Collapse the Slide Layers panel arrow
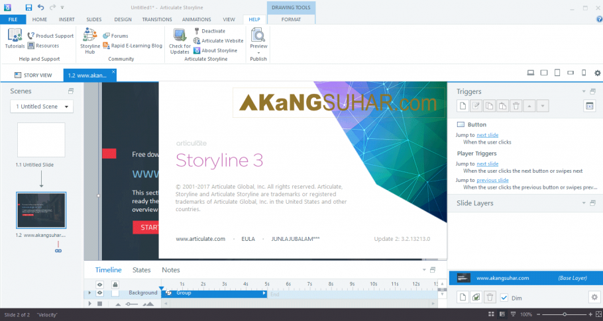This screenshot has width=603, height=321. [x=584, y=203]
